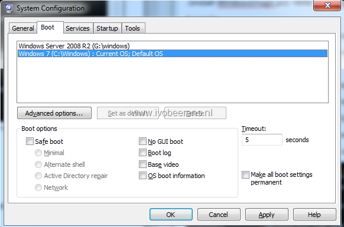Close the System Configuration window

click(x=327, y=5)
